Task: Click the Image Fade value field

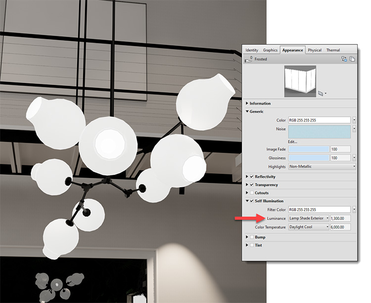Action: point(340,149)
